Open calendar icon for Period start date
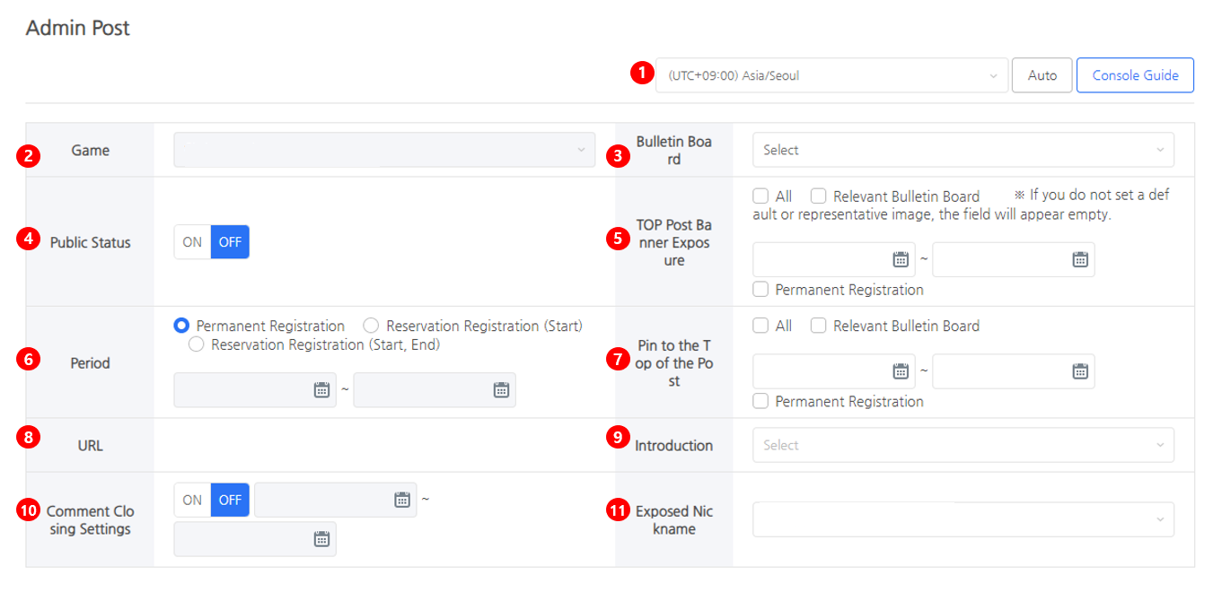Screen dimensions: 1213x601 point(321,390)
